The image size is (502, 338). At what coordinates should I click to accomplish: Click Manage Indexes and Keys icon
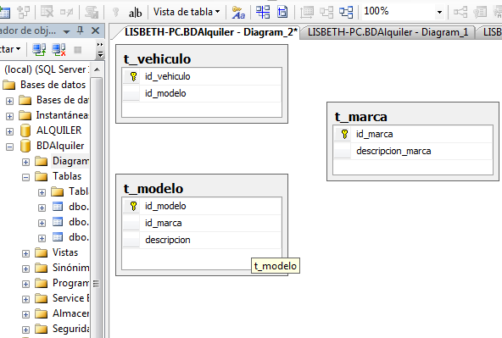tap(480, 12)
